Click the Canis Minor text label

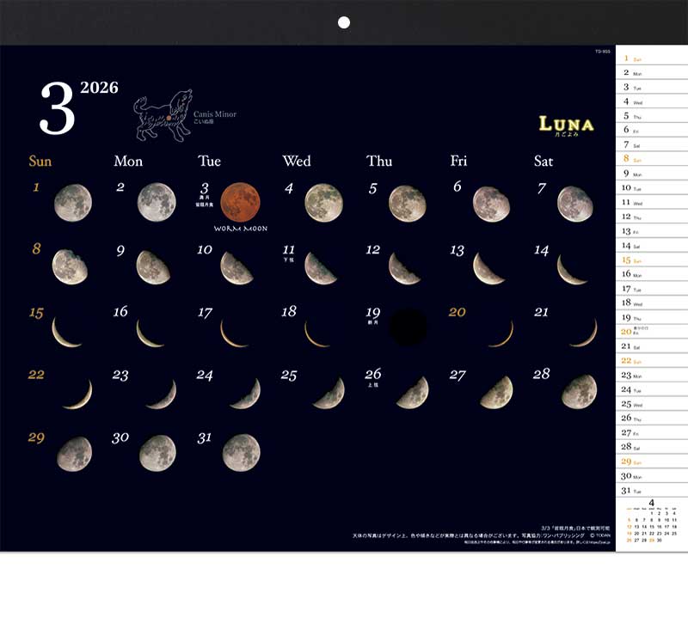pos(215,114)
